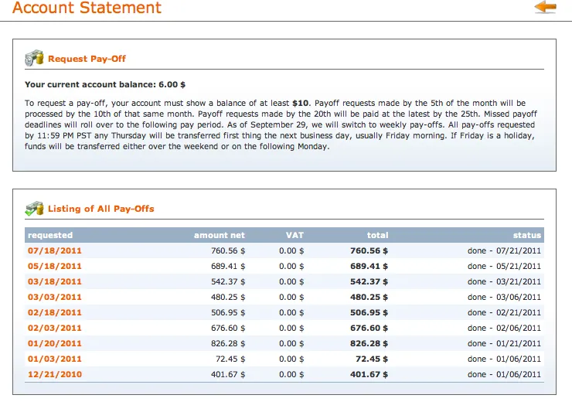The image size is (572, 412).
Task: Open the 02/03/2011 pay-off entry
Action: point(55,328)
